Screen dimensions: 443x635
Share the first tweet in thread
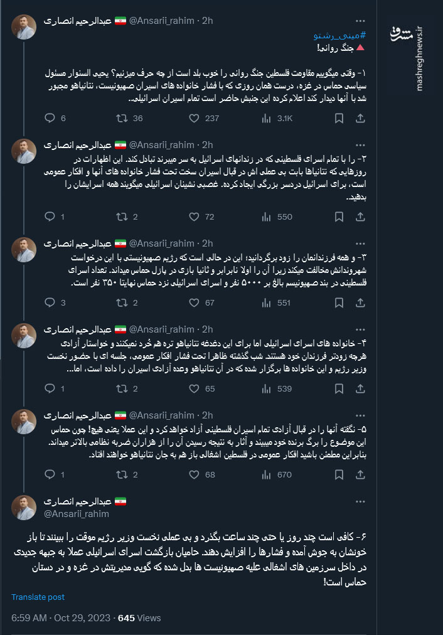point(360,118)
